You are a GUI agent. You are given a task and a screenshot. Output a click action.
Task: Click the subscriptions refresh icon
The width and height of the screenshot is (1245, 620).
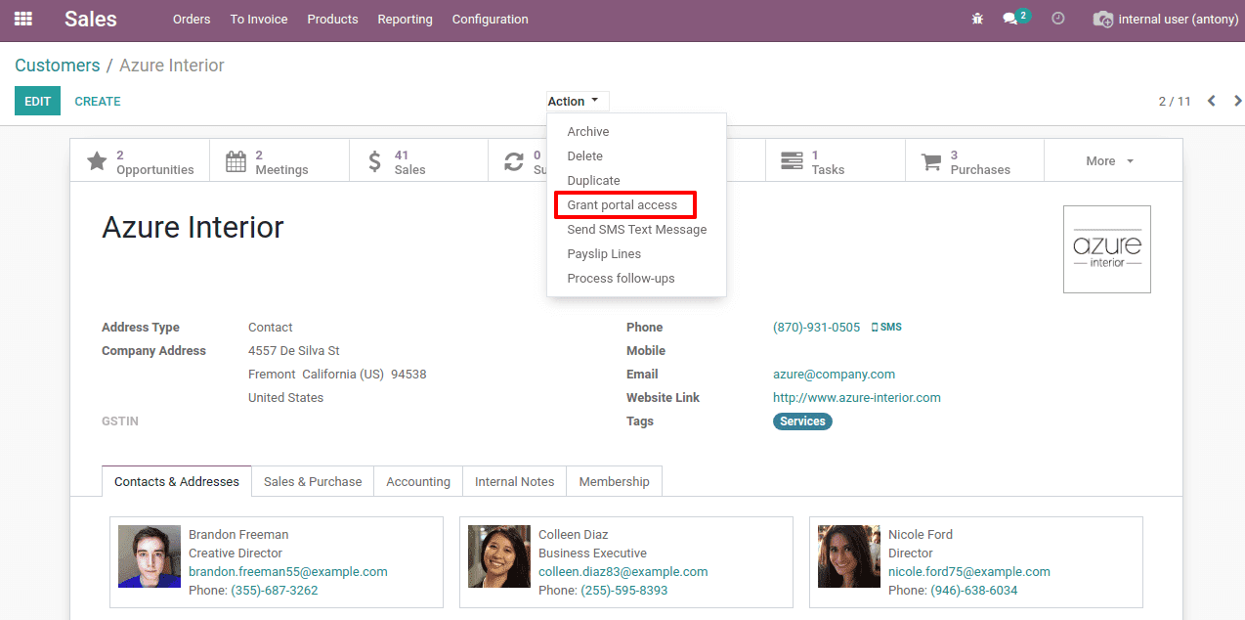(x=514, y=161)
